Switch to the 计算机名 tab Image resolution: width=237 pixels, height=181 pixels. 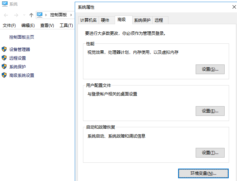coord(89,20)
